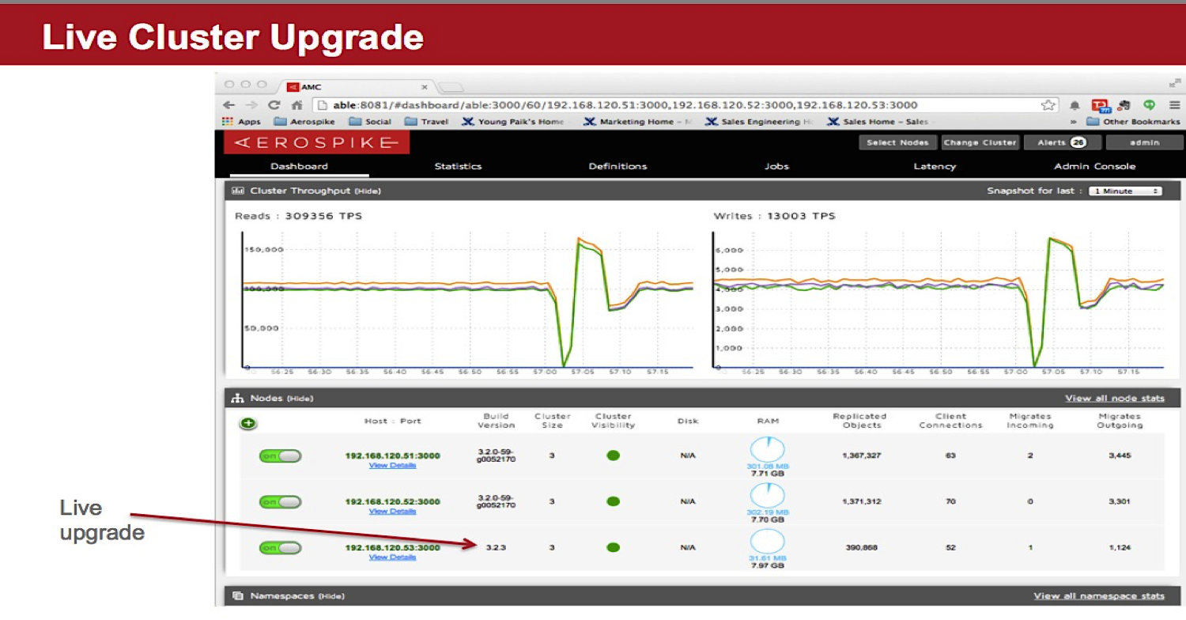The image size is (1186, 620).
Task: Open the snapshot duration 1 Minute dropdown
Action: coord(1125,191)
